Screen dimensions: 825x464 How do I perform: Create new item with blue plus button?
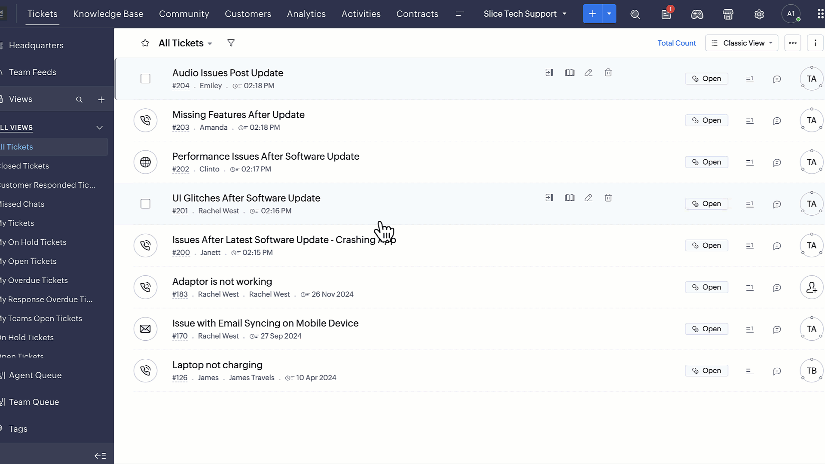point(593,14)
